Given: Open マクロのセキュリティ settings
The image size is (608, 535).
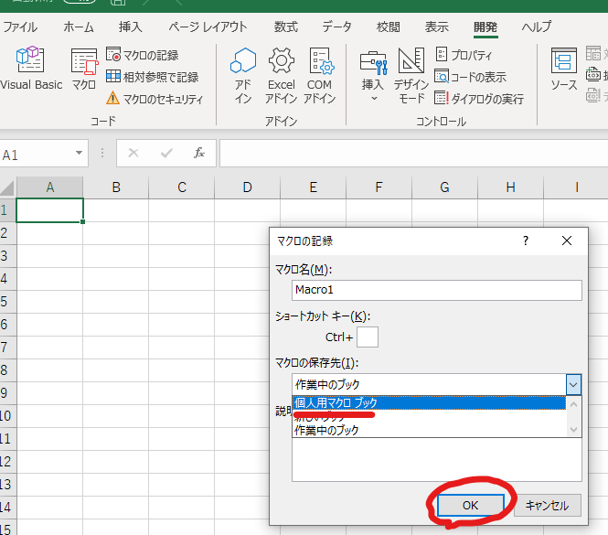Looking at the screenshot, I should [x=155, y=99].
